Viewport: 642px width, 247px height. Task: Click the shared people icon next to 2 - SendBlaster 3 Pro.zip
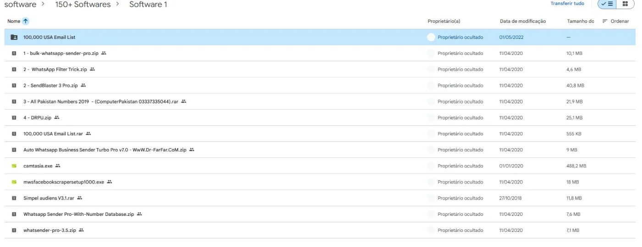(x=83, y=85)
